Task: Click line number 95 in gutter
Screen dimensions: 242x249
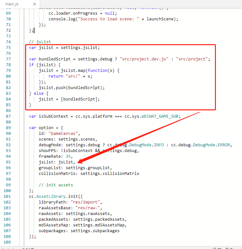Action: pyautogui.click(x=8, y=162)
